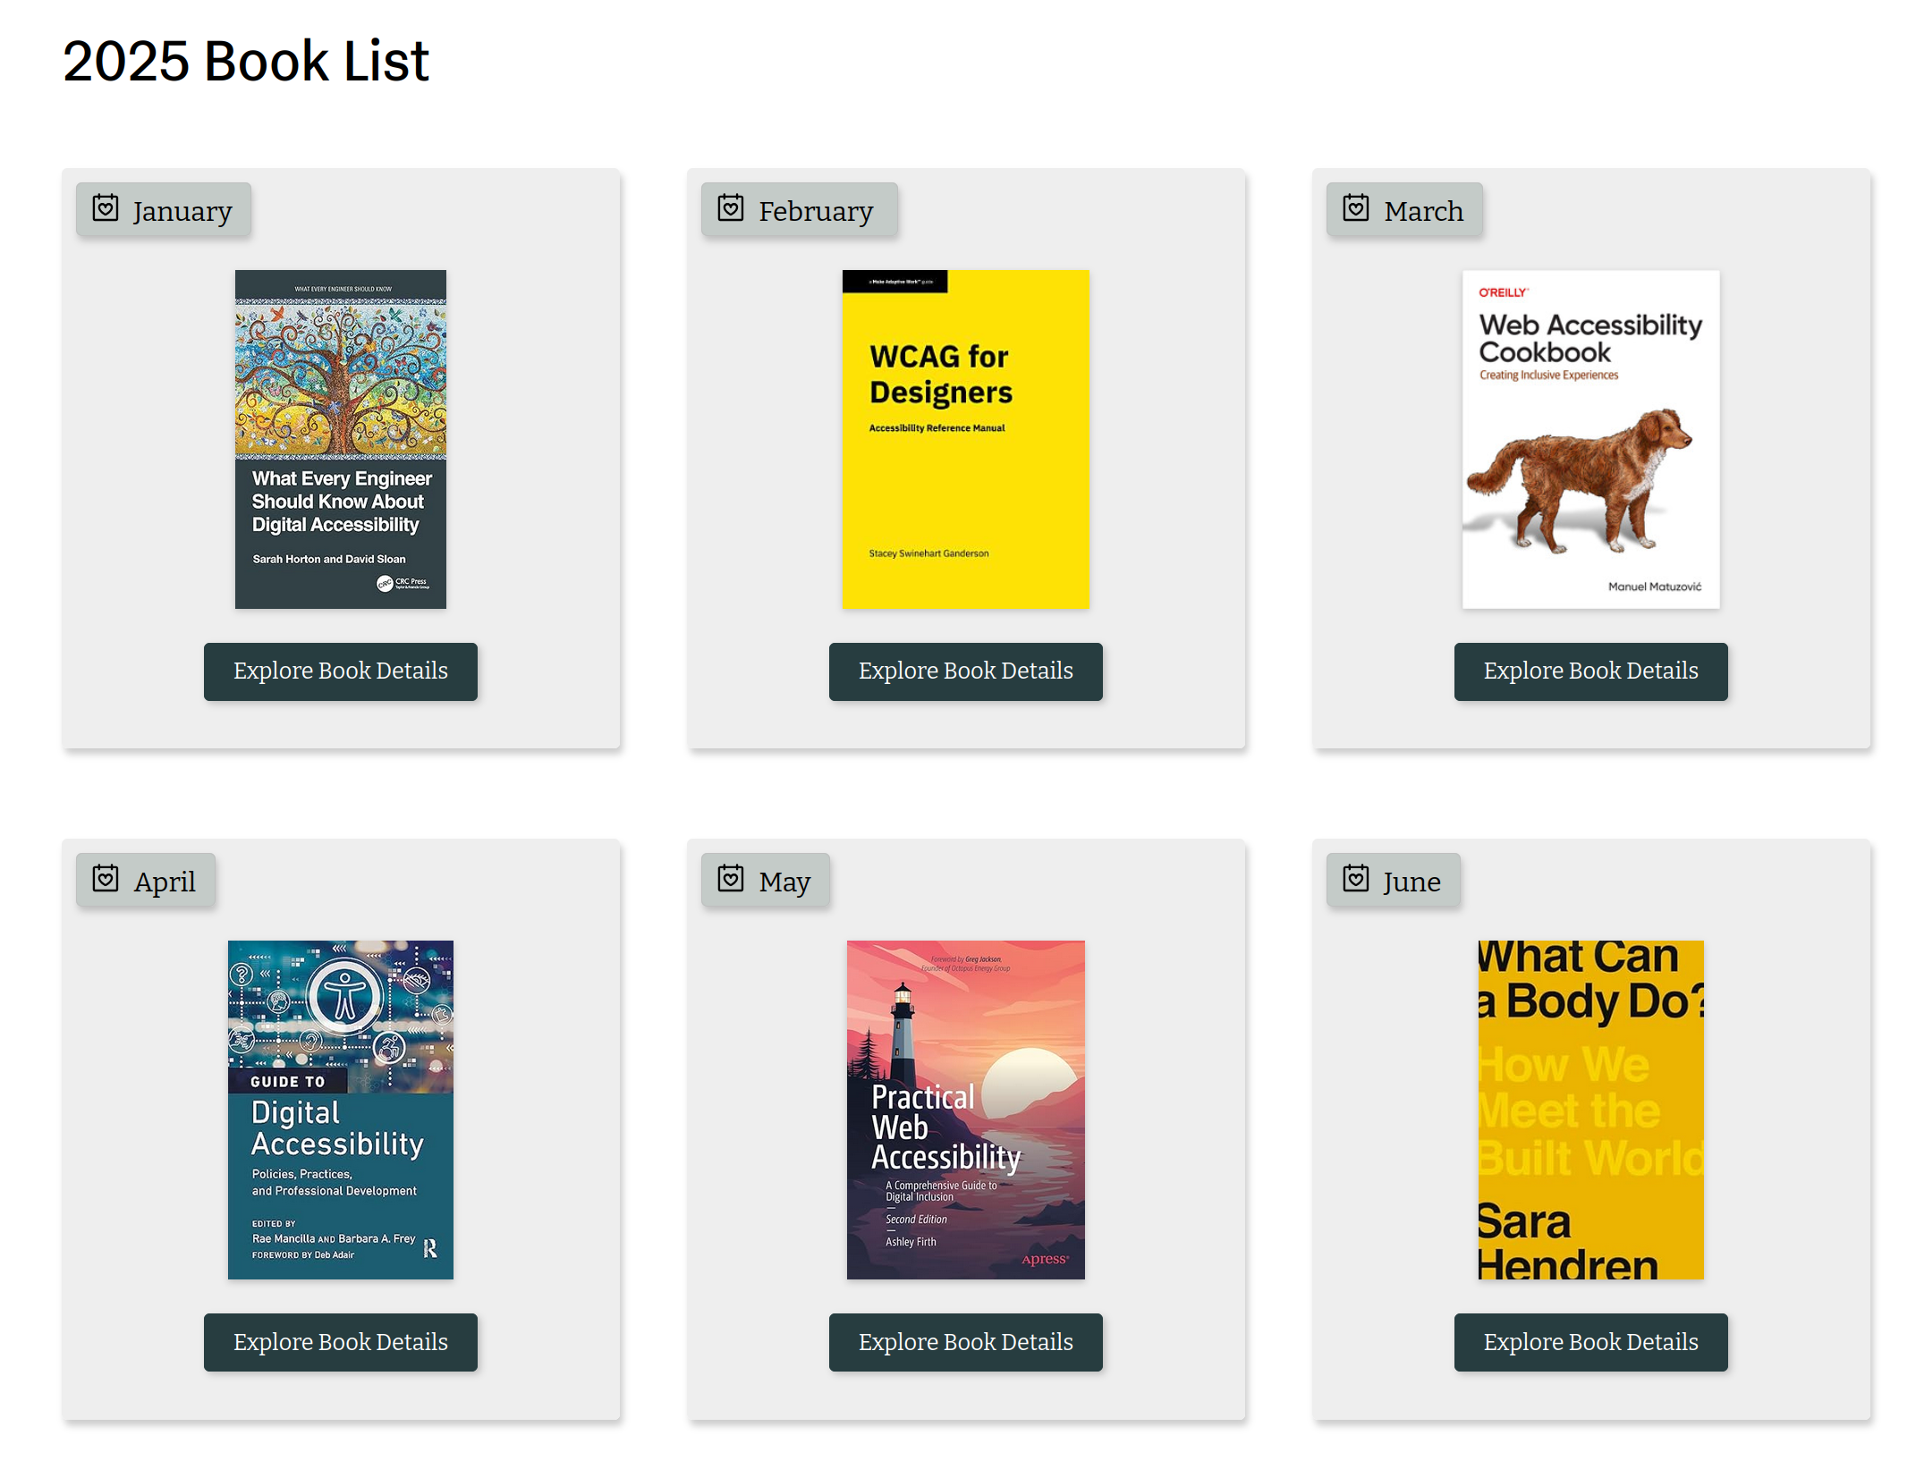Screen dimensions: 1916x1469
Task: Select the Web Accessibility Cookbook cover
Action: point(1591,439)
